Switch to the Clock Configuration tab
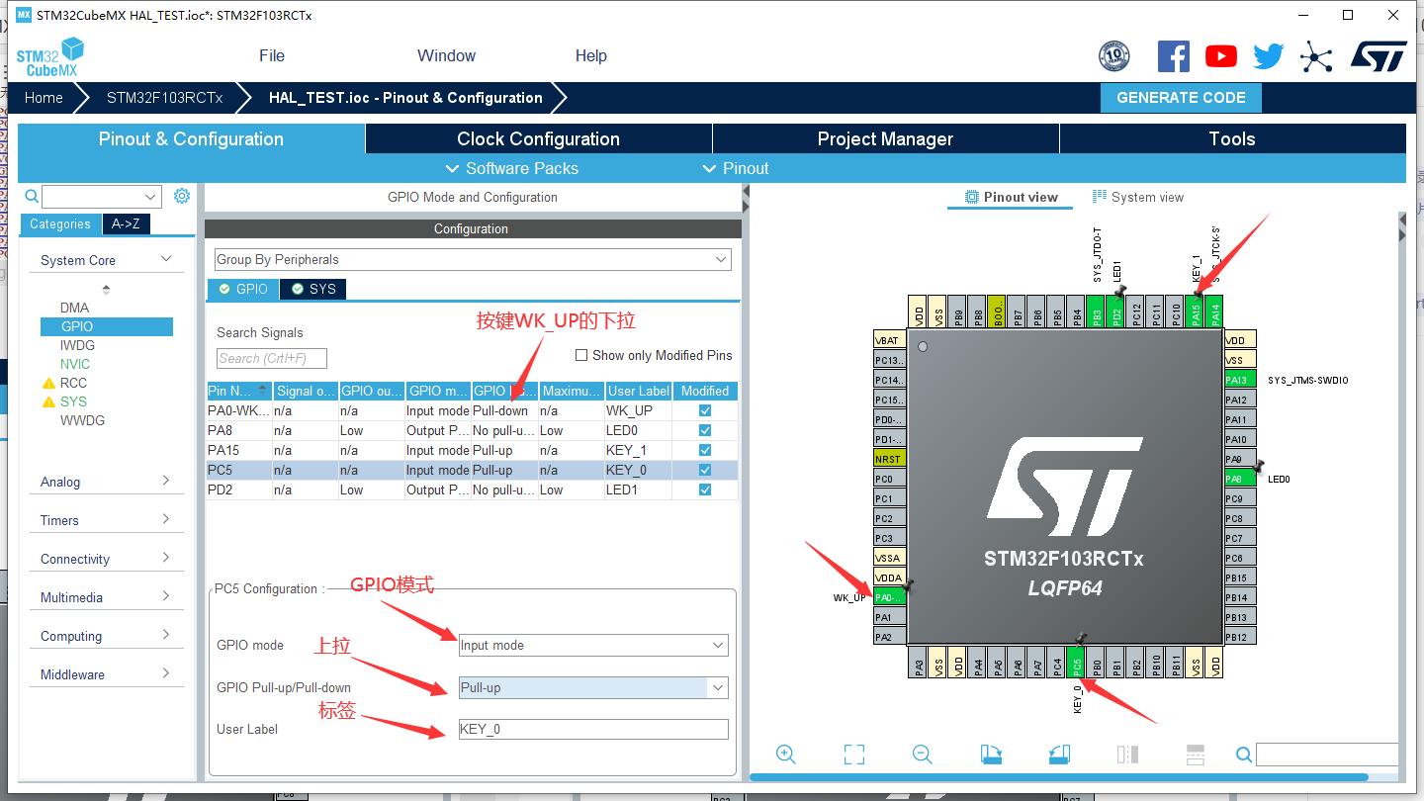 (x=537, y=138)
